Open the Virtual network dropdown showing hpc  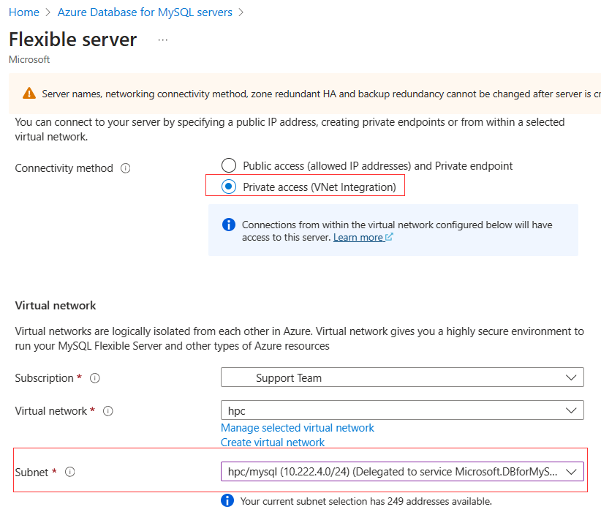click(x=402, y=410)
